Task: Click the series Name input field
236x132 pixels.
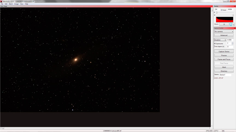Action: (225, 75)
